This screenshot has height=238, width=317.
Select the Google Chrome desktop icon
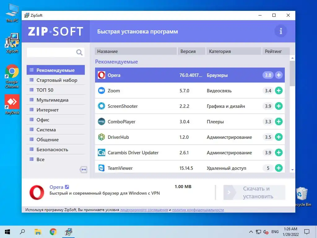pyautogui.click(x=12, y=76)
